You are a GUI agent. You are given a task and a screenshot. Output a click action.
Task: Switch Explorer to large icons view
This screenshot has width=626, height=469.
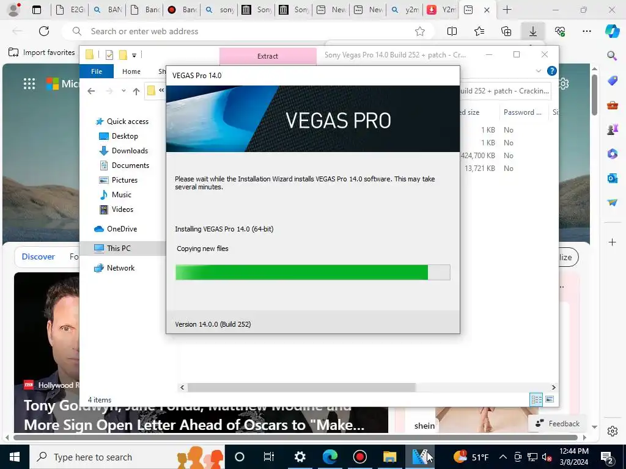click(550, 399)
